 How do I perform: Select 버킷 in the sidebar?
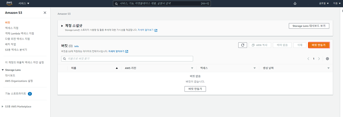(x=7, y=22)
